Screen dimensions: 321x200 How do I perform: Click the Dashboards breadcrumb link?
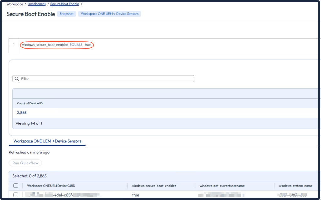36,4
